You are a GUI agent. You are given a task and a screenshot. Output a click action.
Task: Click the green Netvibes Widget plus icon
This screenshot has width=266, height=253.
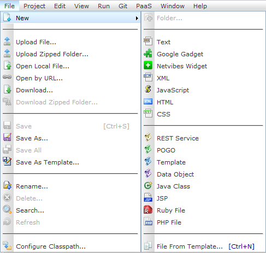coord(148,66)
